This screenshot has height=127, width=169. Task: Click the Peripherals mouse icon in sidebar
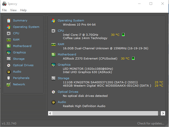click(x=9, y=78)
